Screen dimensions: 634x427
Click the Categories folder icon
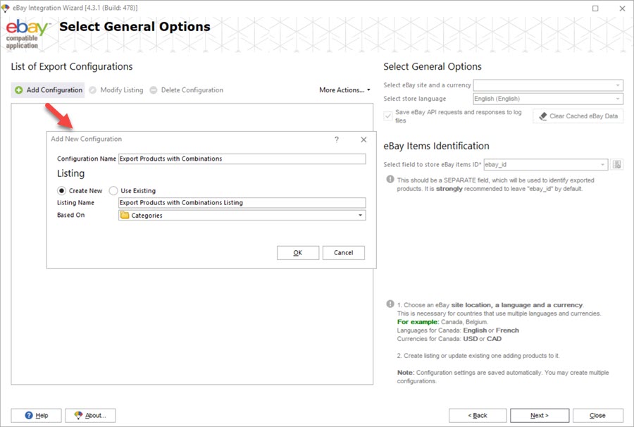(x=125, y=215)
